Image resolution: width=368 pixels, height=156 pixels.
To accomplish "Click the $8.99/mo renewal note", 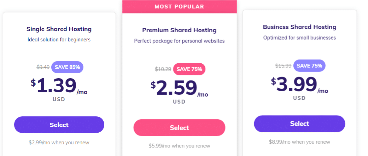I will pyautogui.click(x=299, y=142).
